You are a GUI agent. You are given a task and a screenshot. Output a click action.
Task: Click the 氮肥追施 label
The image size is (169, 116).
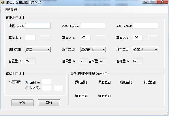[105, 82]
